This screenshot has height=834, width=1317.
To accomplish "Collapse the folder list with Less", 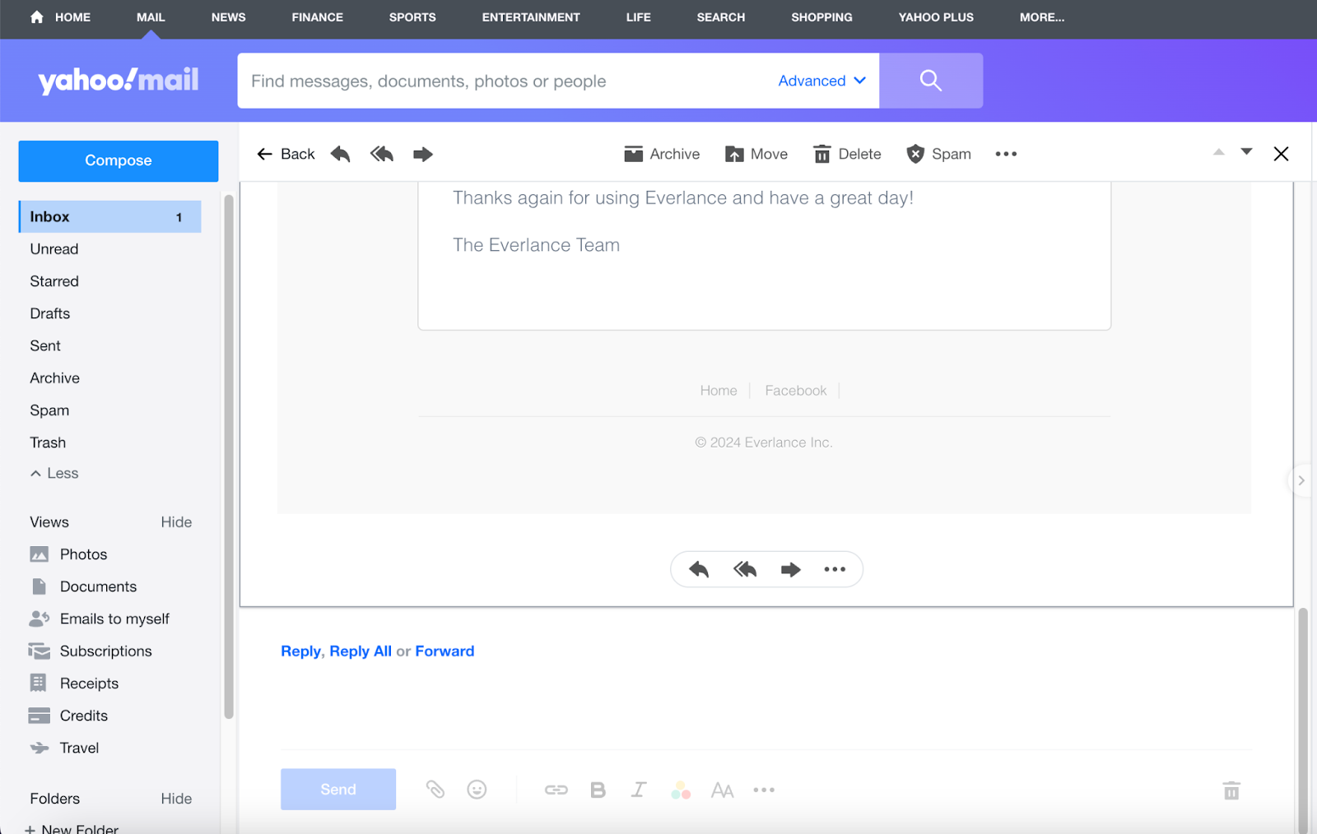I will (54, 473).
